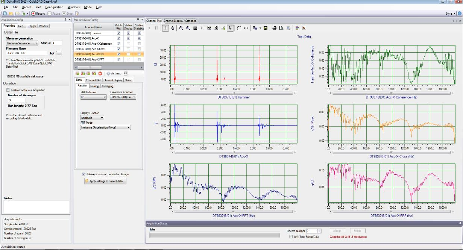The image size is (463, 250).
Task: Open the Configuration menu
Action: coord(54,7)
